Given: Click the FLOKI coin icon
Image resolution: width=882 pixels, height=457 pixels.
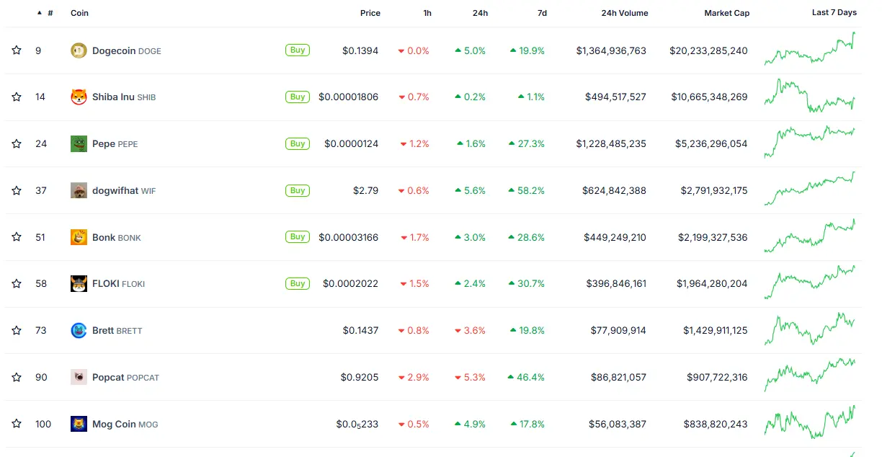Looking at the screenshot, I should [x=79, y=283].
